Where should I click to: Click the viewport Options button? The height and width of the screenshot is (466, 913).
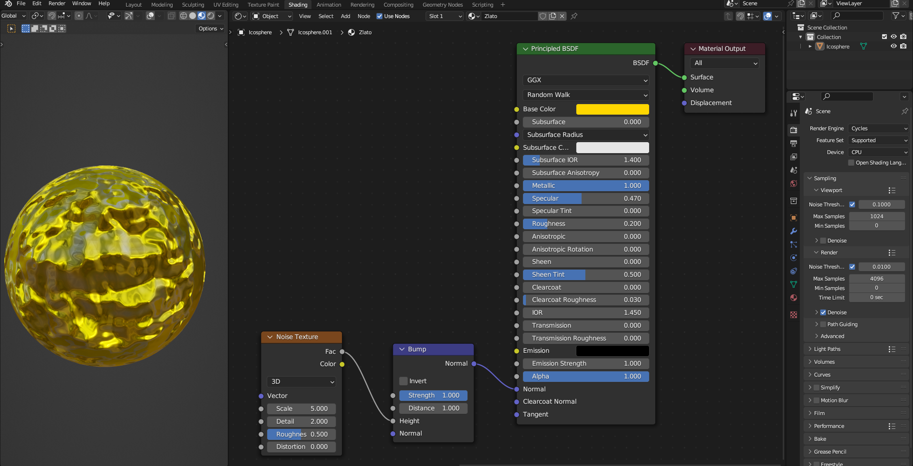pyautogui.click(x=210, y=29)
